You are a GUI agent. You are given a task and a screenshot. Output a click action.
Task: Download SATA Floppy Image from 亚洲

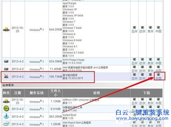click(x=134, y=61)
